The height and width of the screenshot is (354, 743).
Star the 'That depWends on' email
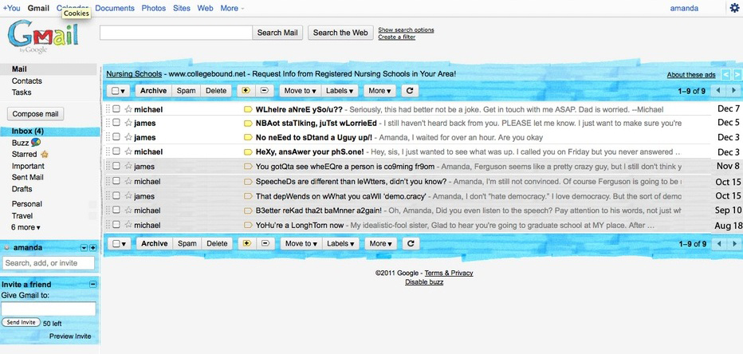click(x=128, y=195)
